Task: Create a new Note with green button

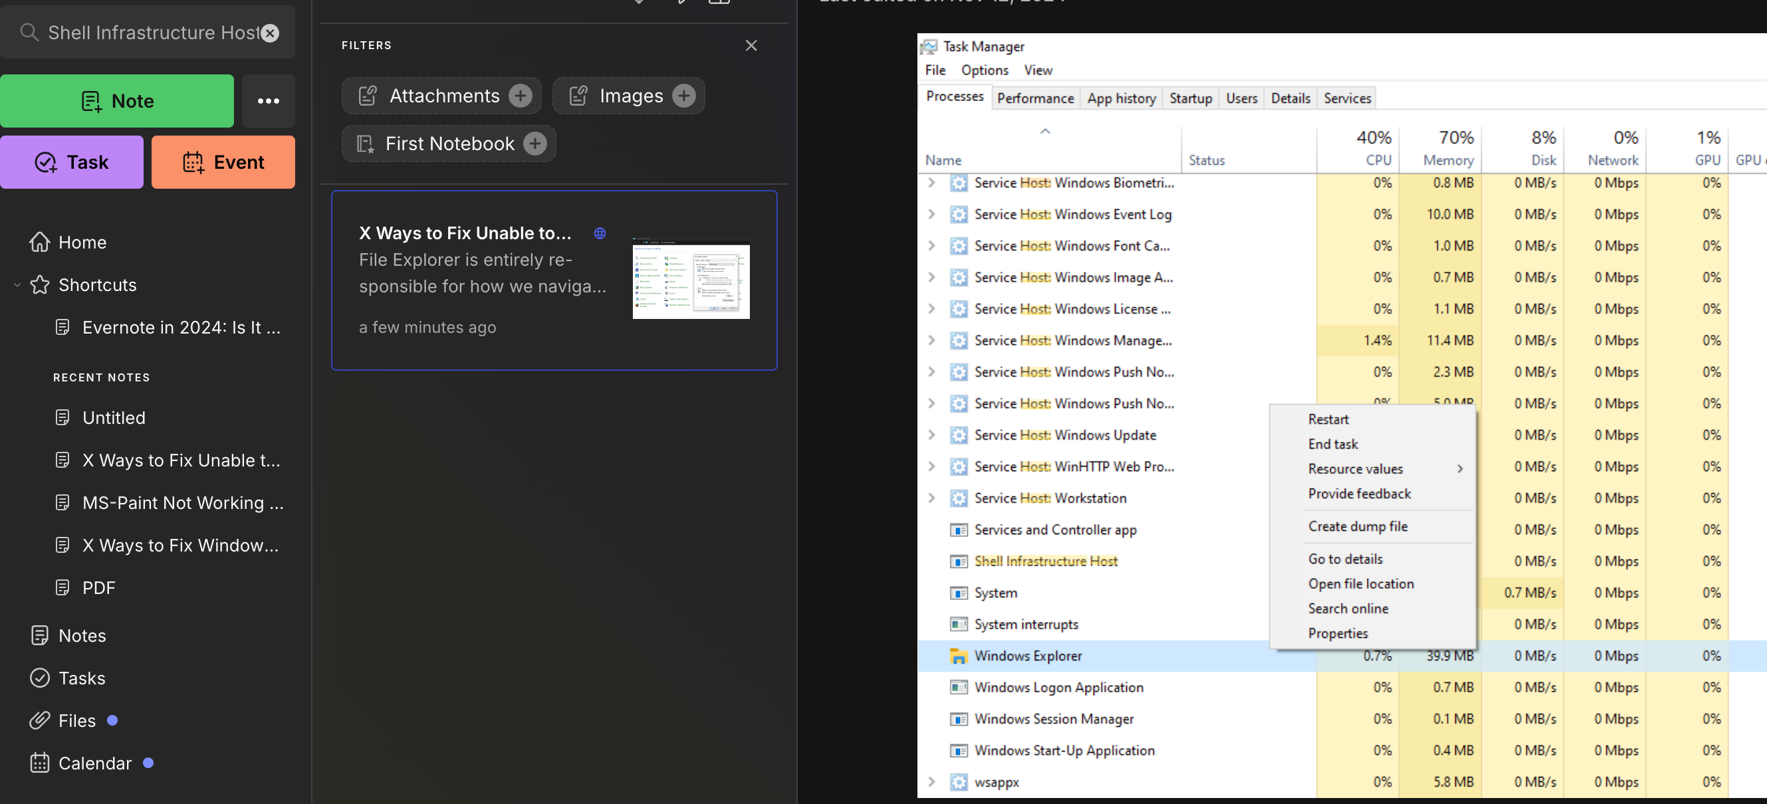Action: click(117, 101)
